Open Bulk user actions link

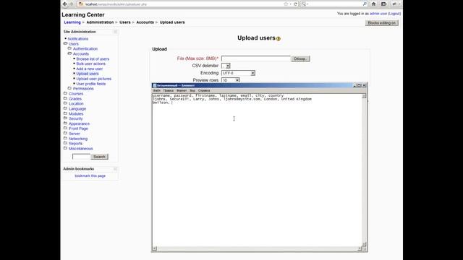point(91,64)
